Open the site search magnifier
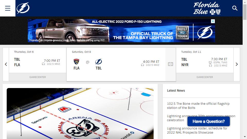This screenshot has height=139, width=247. 235,8
